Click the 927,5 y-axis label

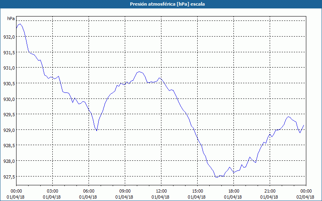(x=9, y=177)
